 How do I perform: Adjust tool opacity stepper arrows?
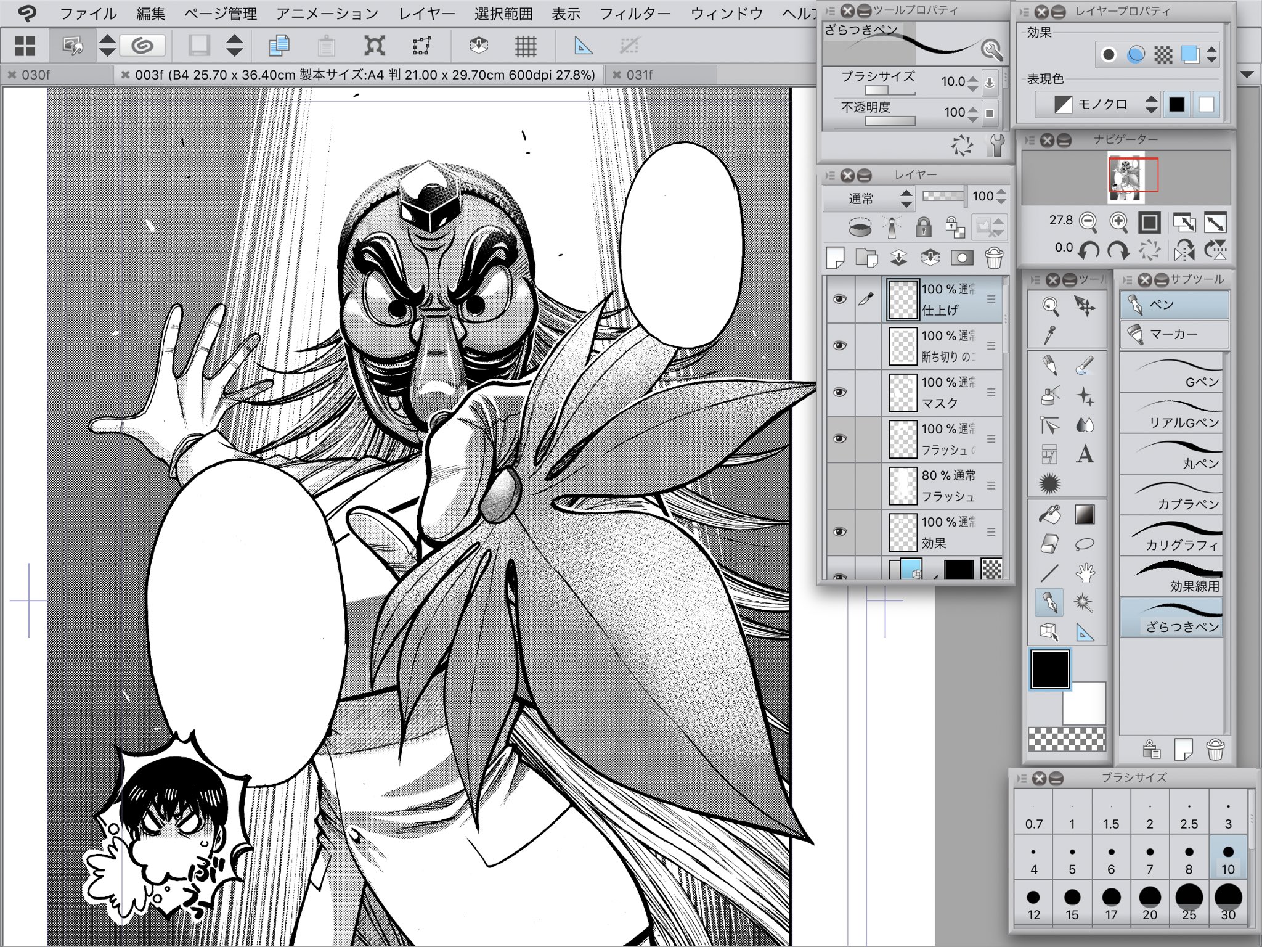click(972, 113)
